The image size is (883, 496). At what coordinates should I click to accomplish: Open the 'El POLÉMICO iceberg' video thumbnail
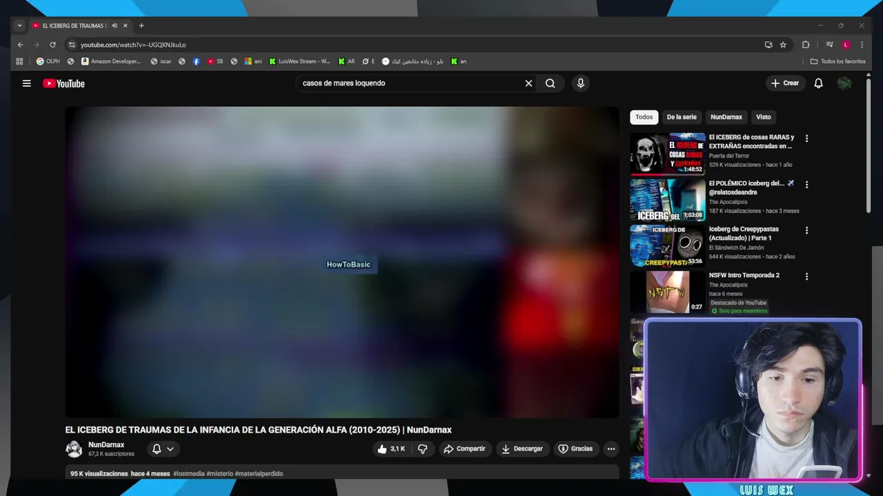(x=667, y=200)
